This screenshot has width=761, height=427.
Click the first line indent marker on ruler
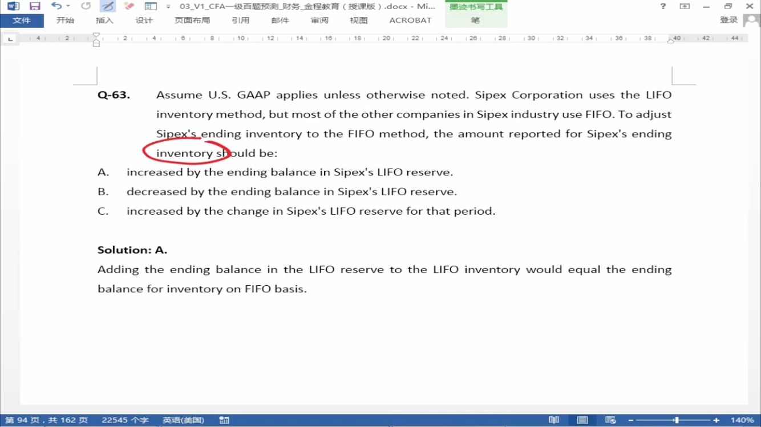click(x=96, y=35)
